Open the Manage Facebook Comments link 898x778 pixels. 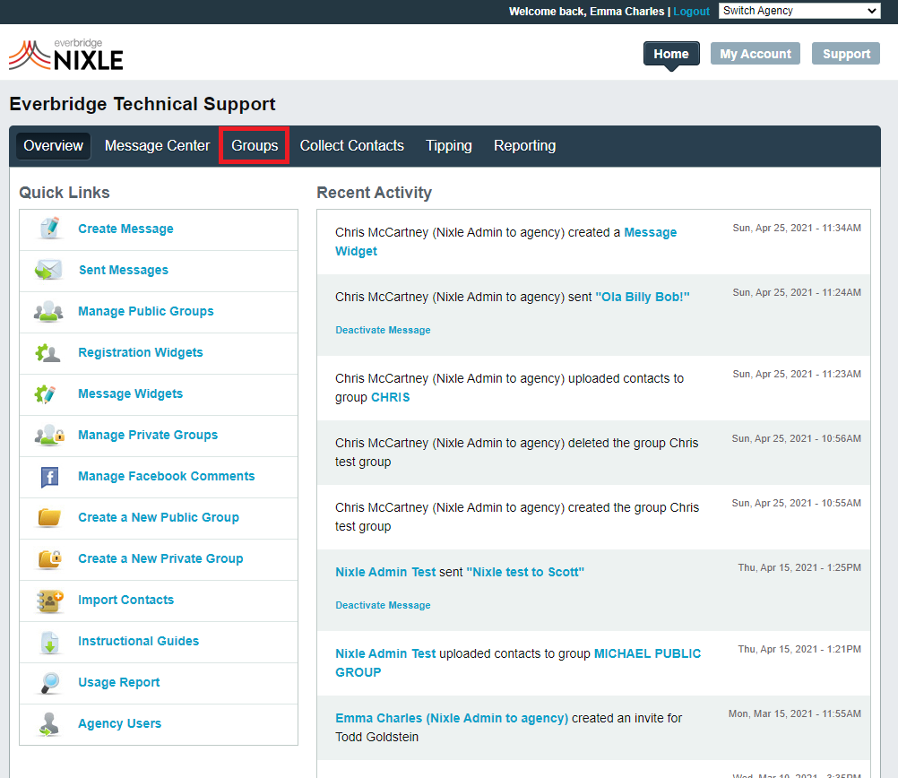click(166, 476)
